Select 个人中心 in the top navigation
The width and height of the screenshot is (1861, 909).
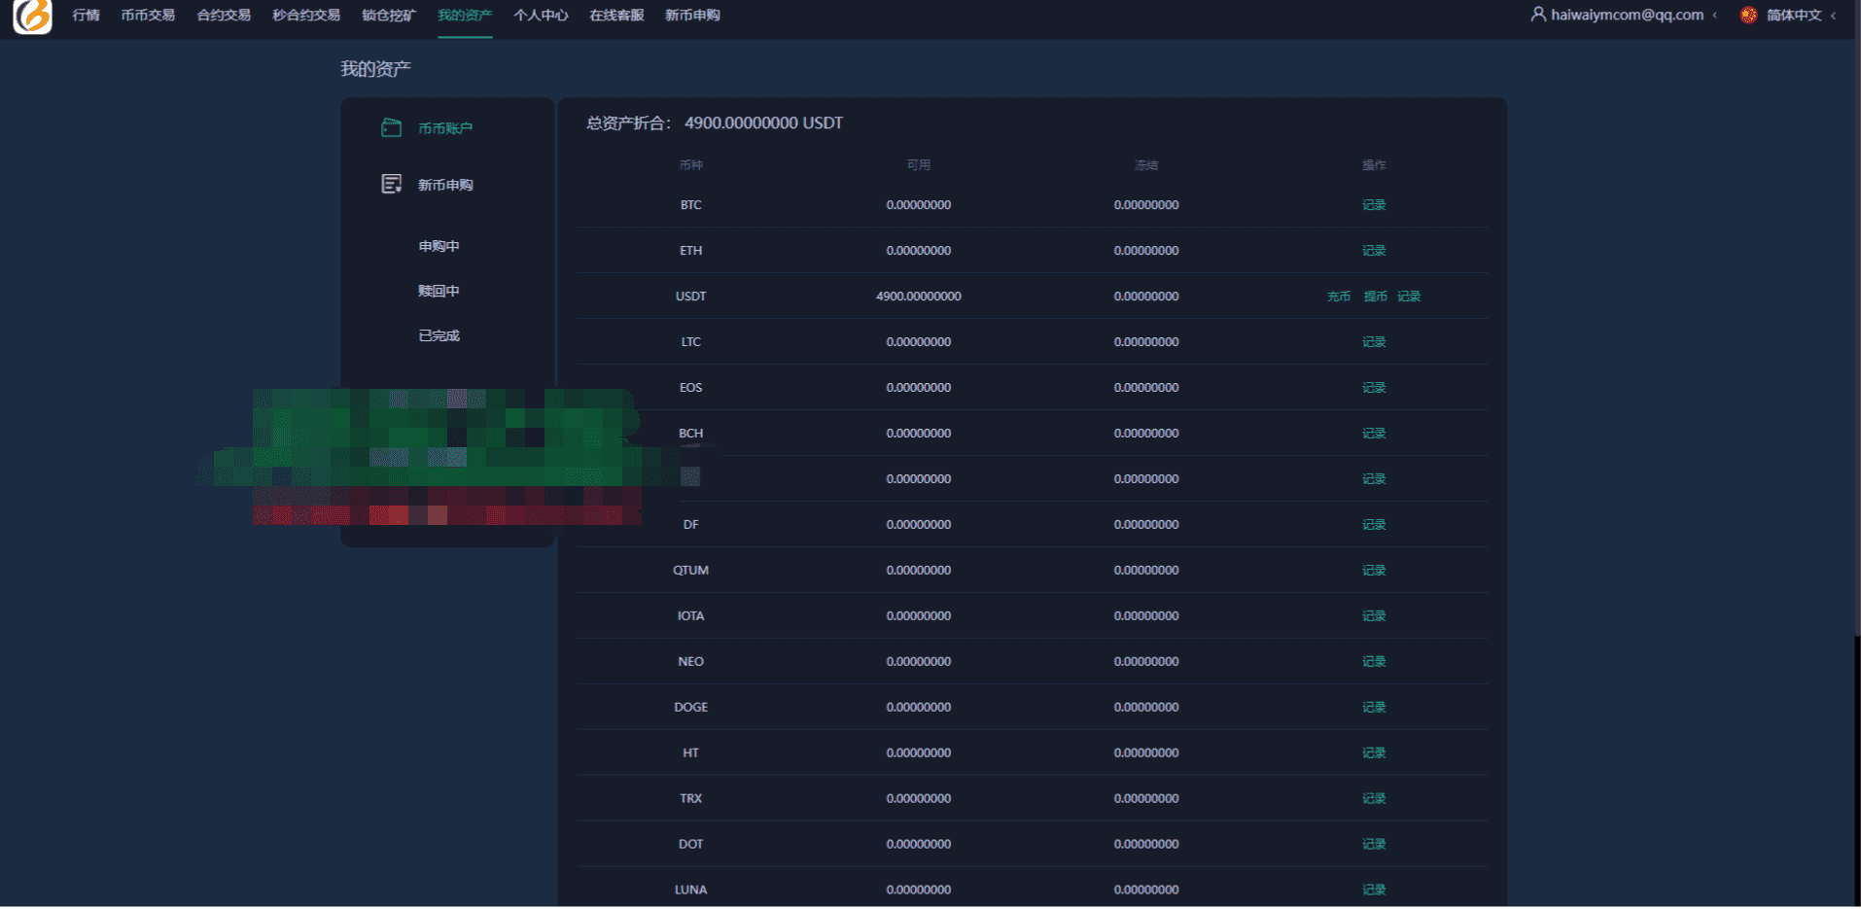click(541, 16)
